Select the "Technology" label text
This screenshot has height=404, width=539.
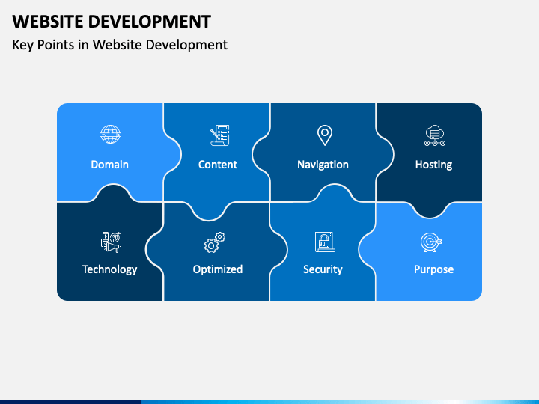[x=109, y=269]
